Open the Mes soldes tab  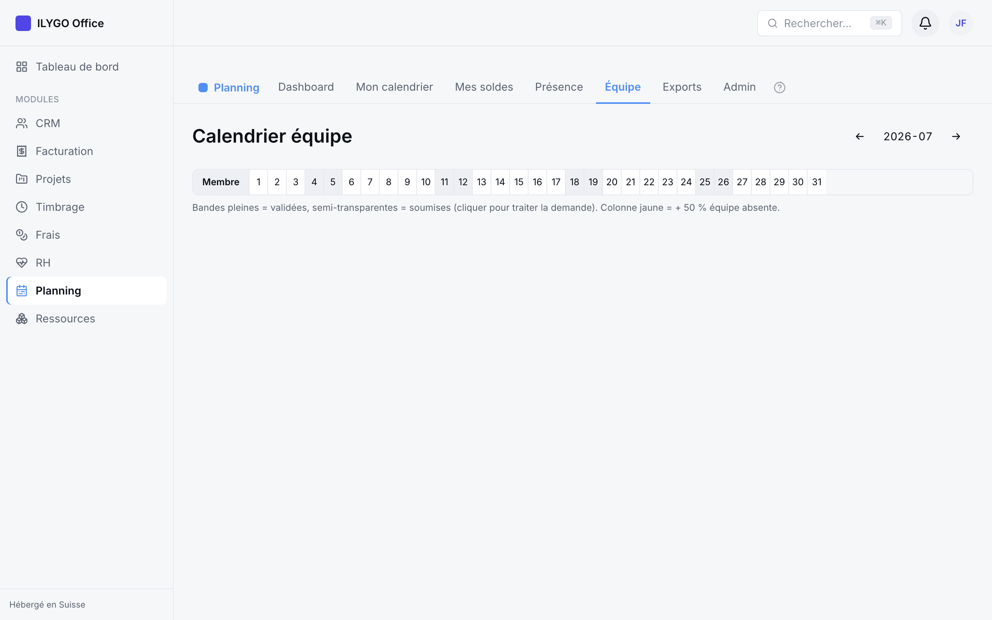484,87
